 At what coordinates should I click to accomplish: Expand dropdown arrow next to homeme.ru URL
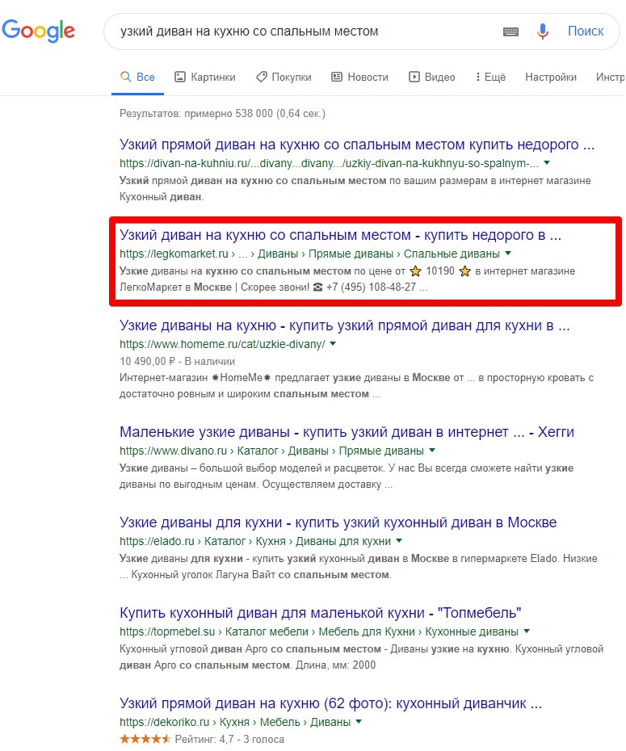(x=333, y=344)
